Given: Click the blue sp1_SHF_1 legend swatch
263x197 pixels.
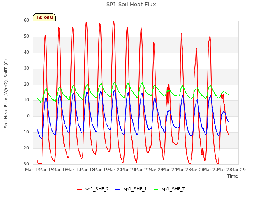Looking at the screenshot, I should pyautogui.click(x=118, y=190).
